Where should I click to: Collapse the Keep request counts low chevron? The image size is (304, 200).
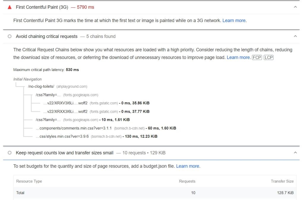(x=295, y=153)
